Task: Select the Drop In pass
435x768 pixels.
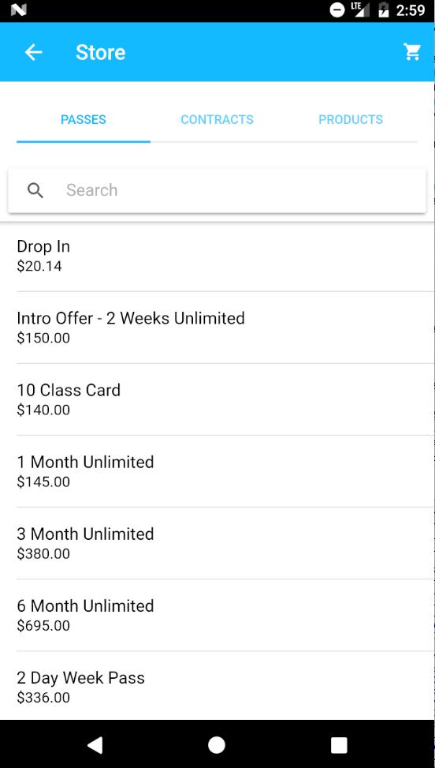Action: click(x=217, y=256)
